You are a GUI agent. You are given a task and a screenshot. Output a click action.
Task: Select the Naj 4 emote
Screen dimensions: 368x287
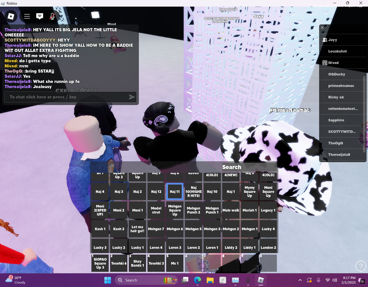(x=100, y=192)
